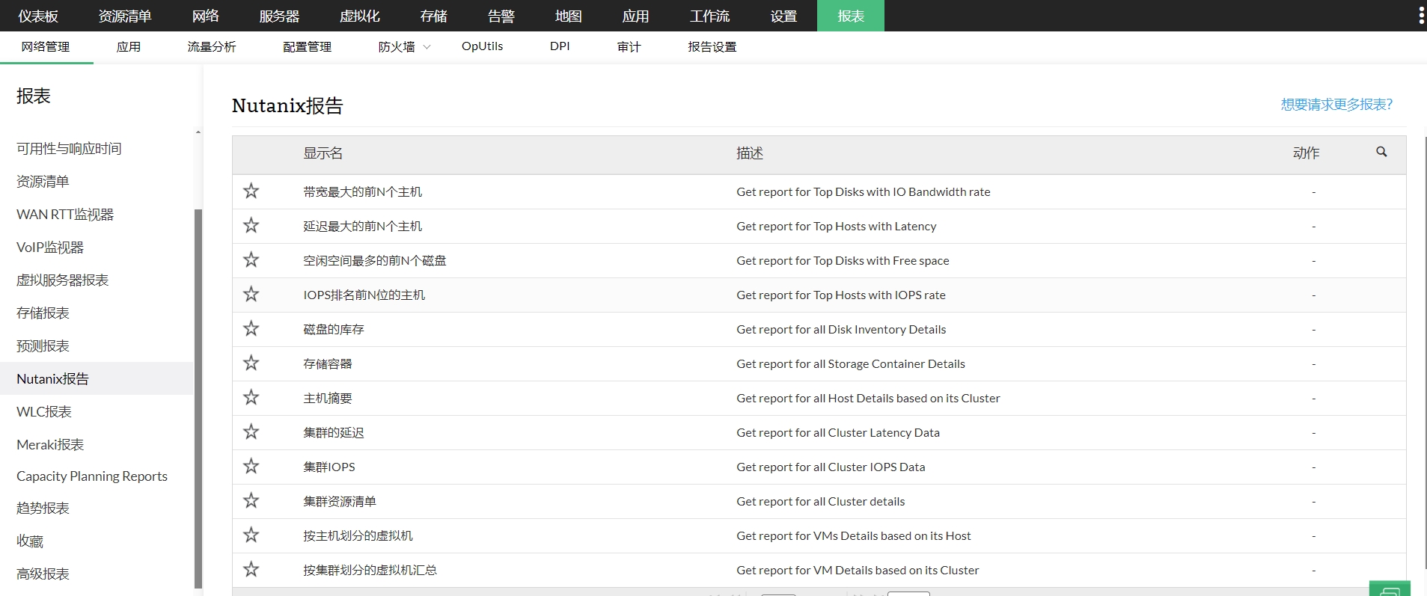Select the active 报表 top menu
This screenshot has height=596, width=1427.
(851, 16)
